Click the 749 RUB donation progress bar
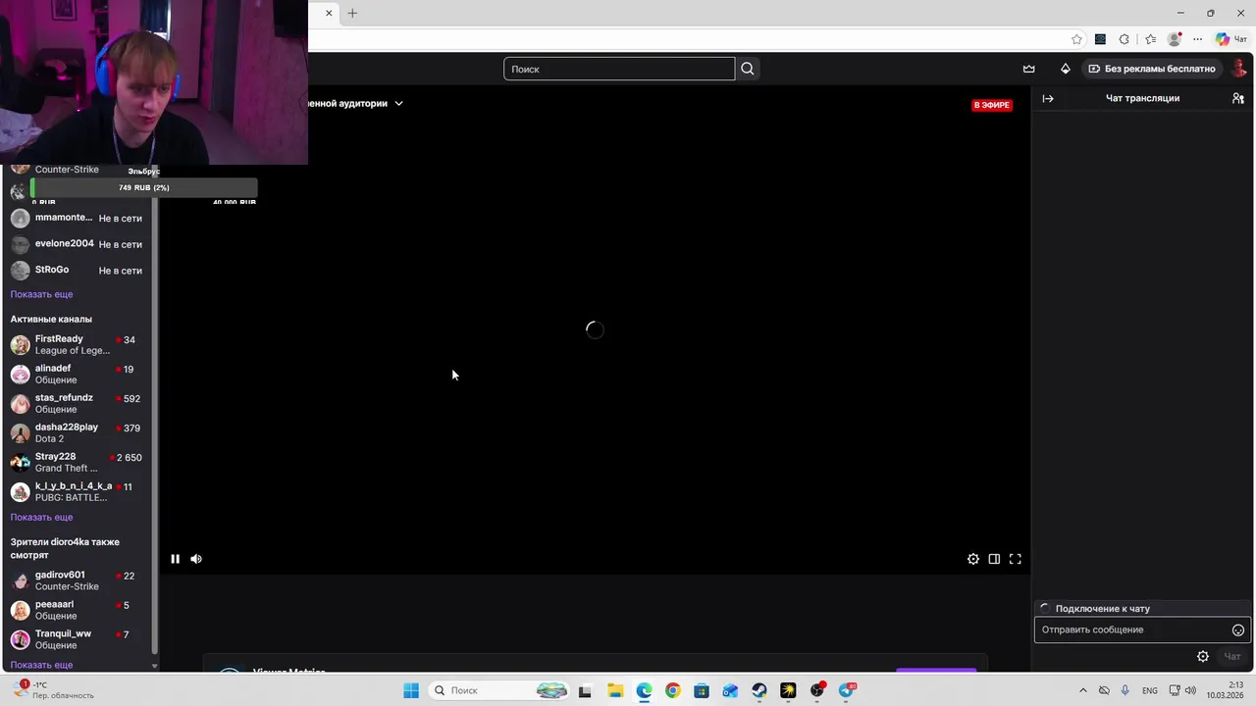The height and width of the screenshot is (706, 1256). 144,187
